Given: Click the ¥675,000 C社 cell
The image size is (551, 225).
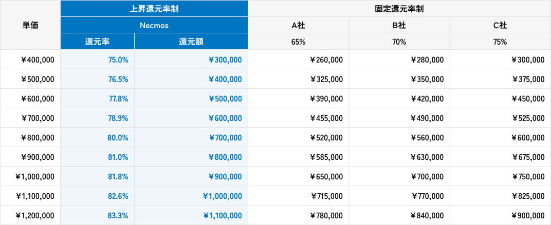Looking at the screenshot, I should point(528,157).
